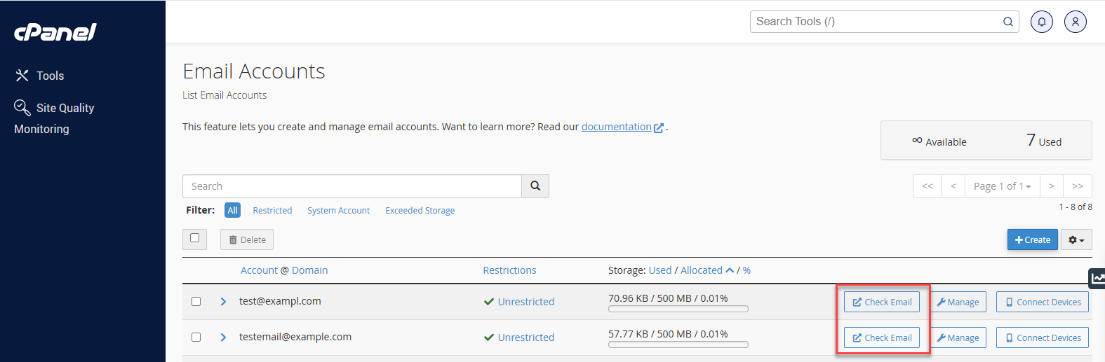1105x362 pixels.
Task: Check the test@exampl.com checkbox
Action: click(x=196, y=302)
